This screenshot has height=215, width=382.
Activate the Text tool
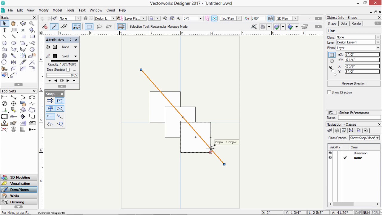pos(4,30)
